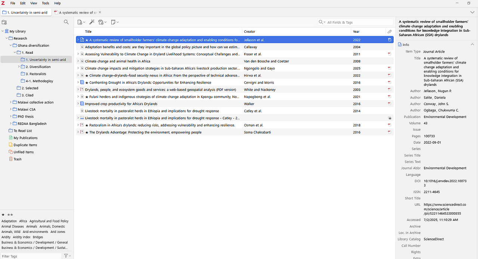
Task: Collapse the My Library tree
Action: [x=3, y=31]
